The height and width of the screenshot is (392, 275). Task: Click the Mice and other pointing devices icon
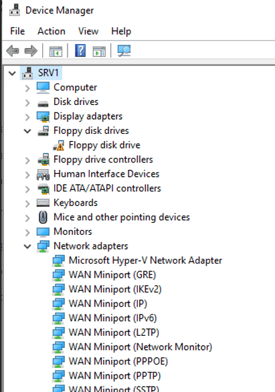[x=43, y=217]
